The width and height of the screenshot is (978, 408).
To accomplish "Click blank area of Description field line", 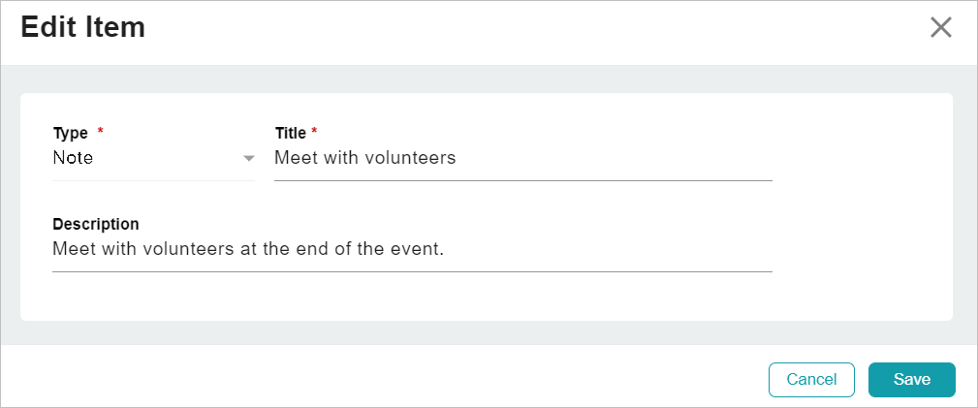I will (x=620, y=249).
